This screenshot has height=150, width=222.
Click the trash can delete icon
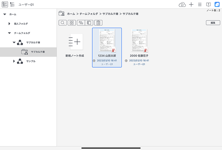point(99,23)
